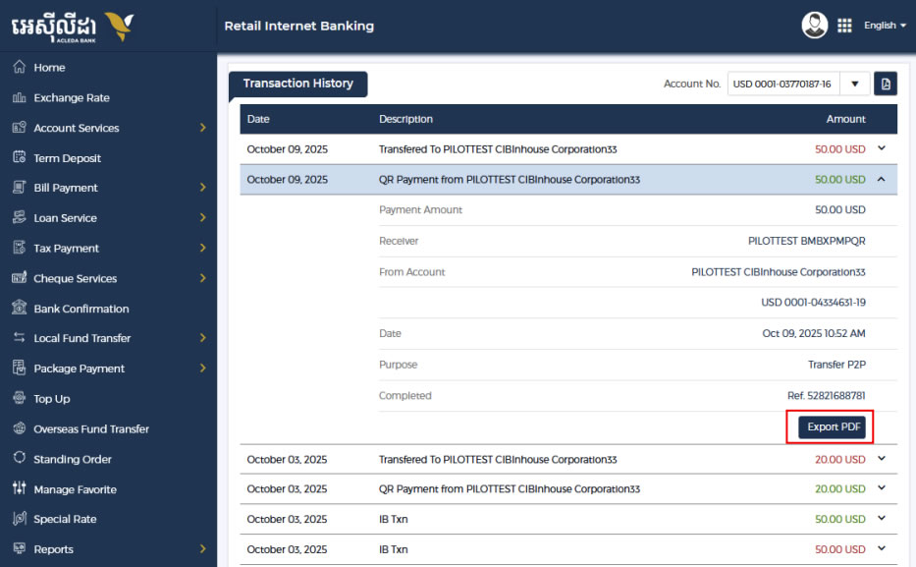Click the Home icon in sidebar
Image resolution: width=916 pixels, height=567 pixels.
pyautogui.click(x=19, y=68)
